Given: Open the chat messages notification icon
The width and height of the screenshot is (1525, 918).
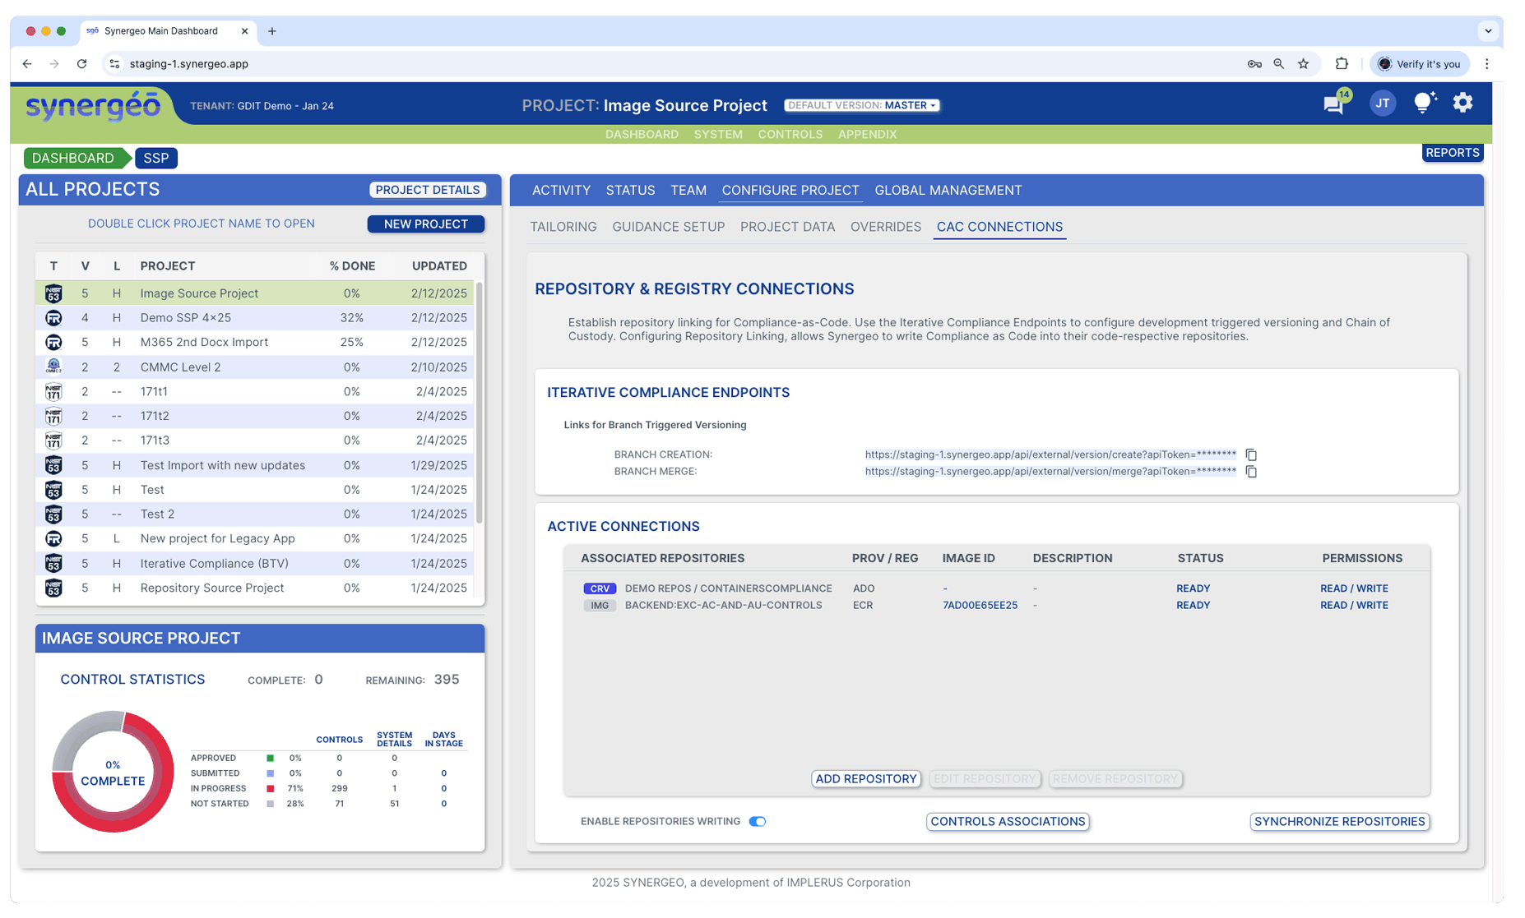Looking at the screenshot, I should 1333,104.
